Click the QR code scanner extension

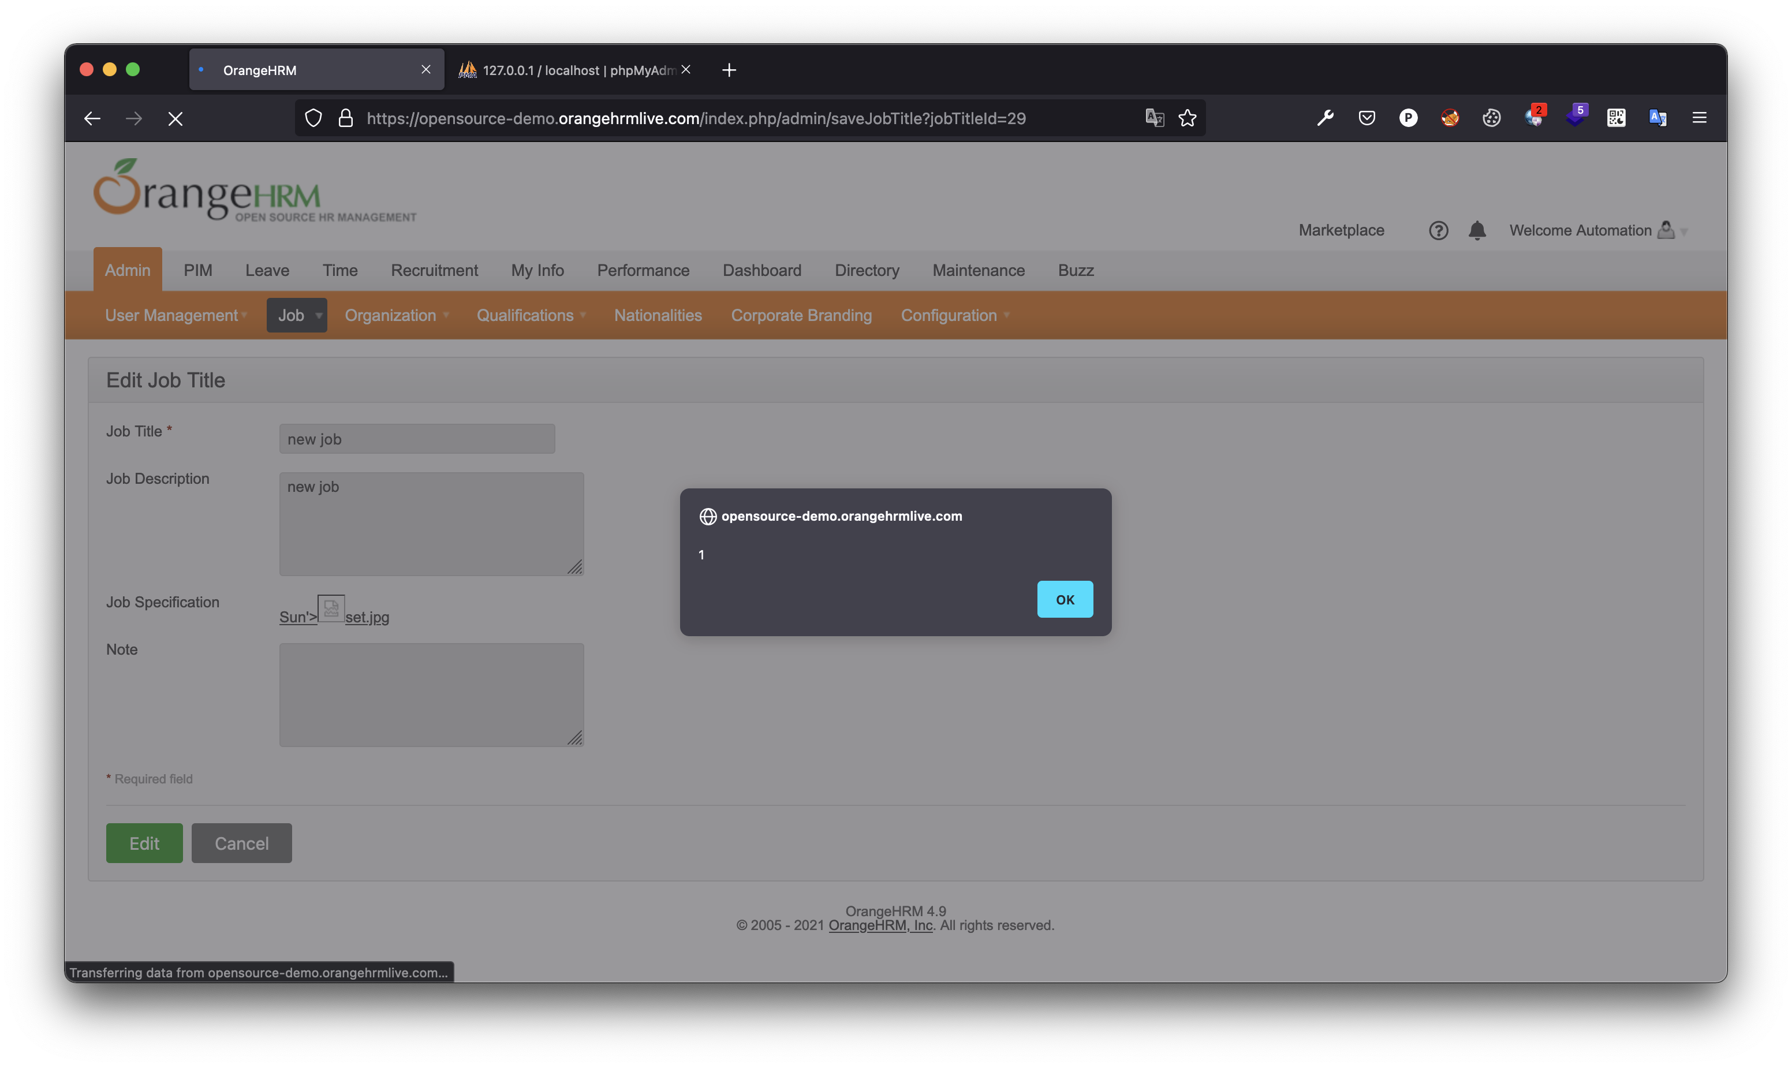point(1616,117)
